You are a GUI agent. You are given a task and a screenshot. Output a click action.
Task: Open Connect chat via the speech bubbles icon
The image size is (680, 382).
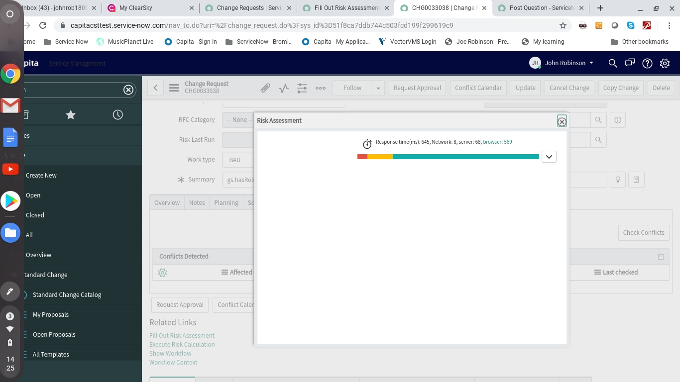pyautogui.click(x=630, y=64)
